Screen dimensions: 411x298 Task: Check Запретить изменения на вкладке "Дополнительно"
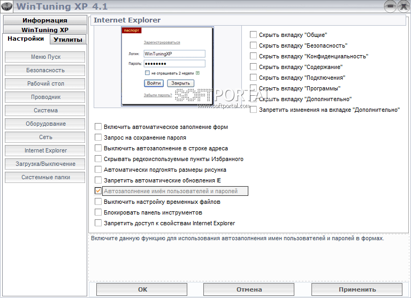(253, 110)
